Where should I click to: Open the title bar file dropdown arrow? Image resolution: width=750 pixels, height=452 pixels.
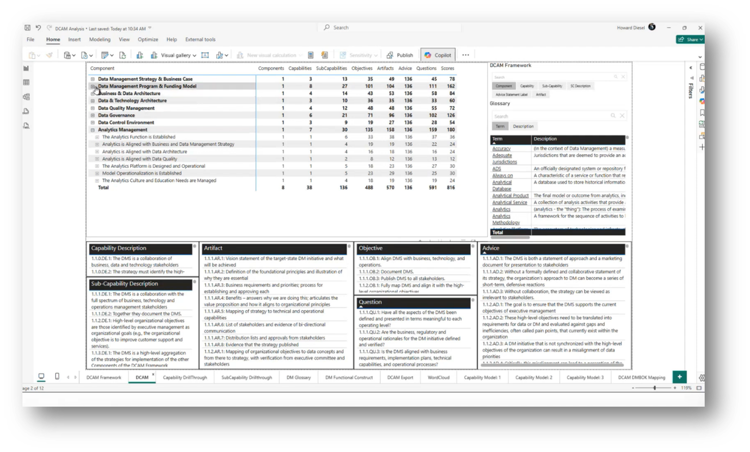(150, 28)
